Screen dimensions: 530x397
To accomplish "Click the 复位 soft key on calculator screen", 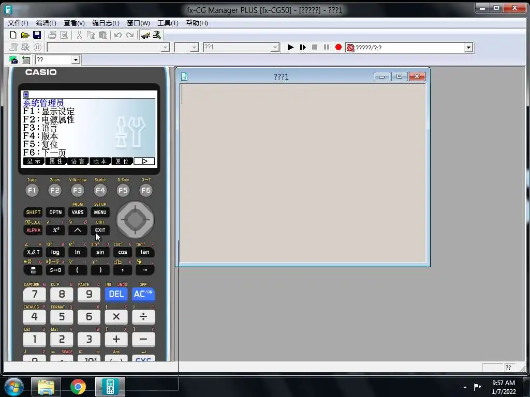I will tap(122, 161).
